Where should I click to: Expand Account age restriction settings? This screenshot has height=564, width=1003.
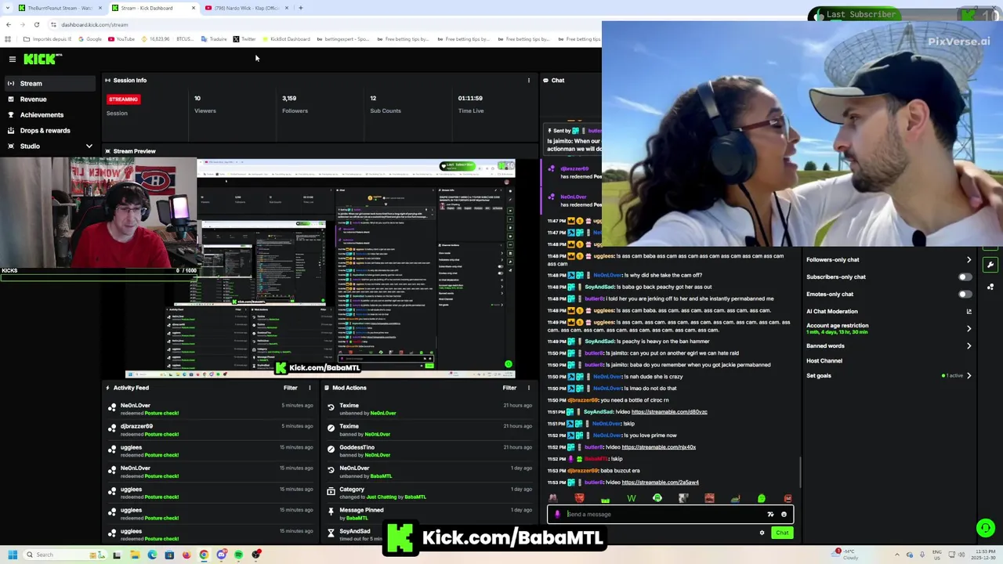coord(969,328)
